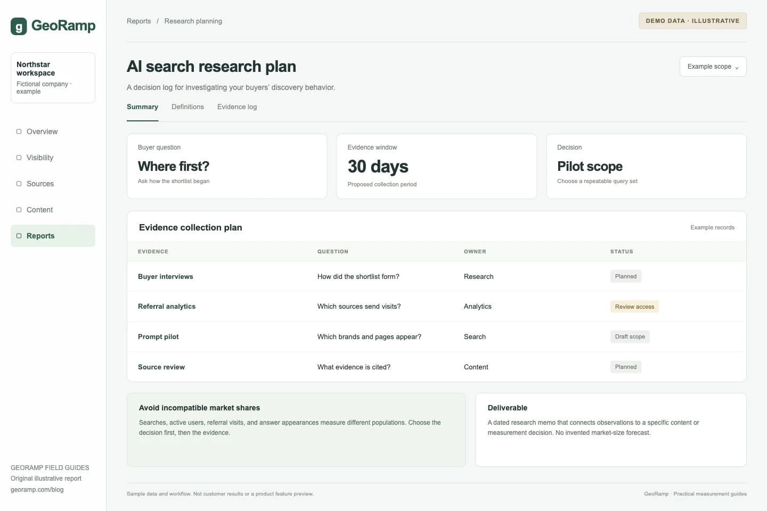Screen dimensions: 767x511
Task: Select the Buyer interviews row title
Action: click(x=165, y=277)
